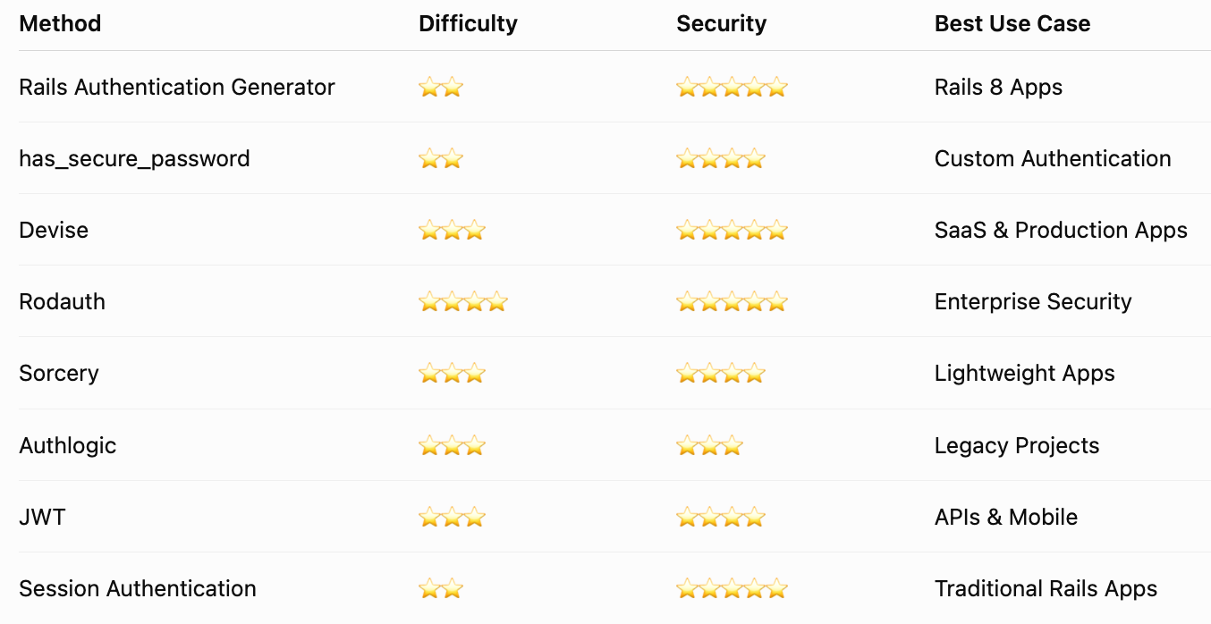The width and height of the screenshot is (1211, 624).
Task: Click the JWT difficulty stars
Action: click(452, 517)
